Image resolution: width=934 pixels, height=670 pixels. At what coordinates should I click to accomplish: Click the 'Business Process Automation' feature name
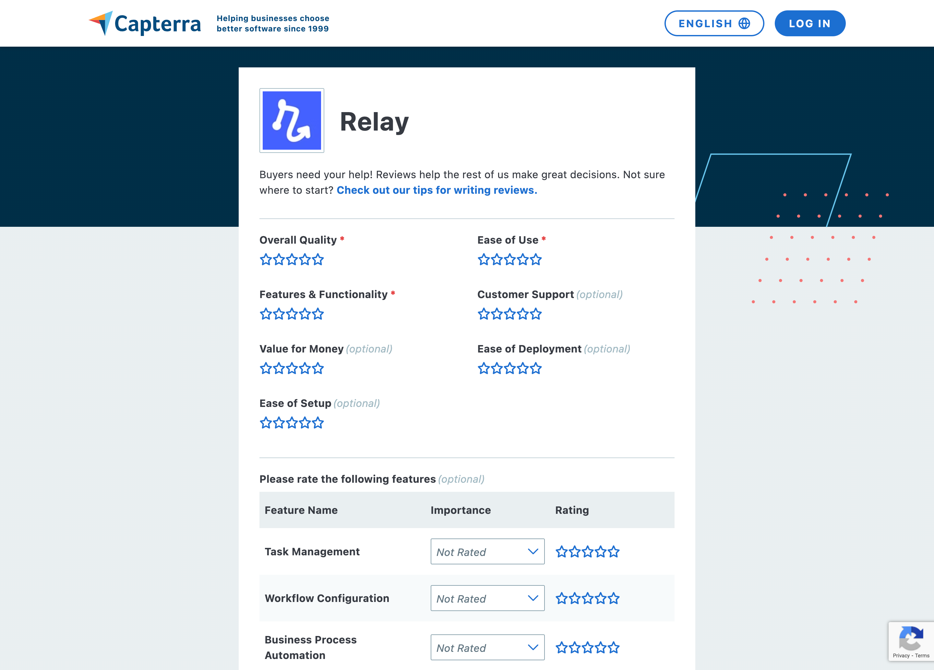[x=310, y=647]
